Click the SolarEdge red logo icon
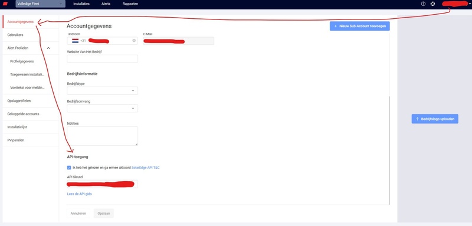 5,4
